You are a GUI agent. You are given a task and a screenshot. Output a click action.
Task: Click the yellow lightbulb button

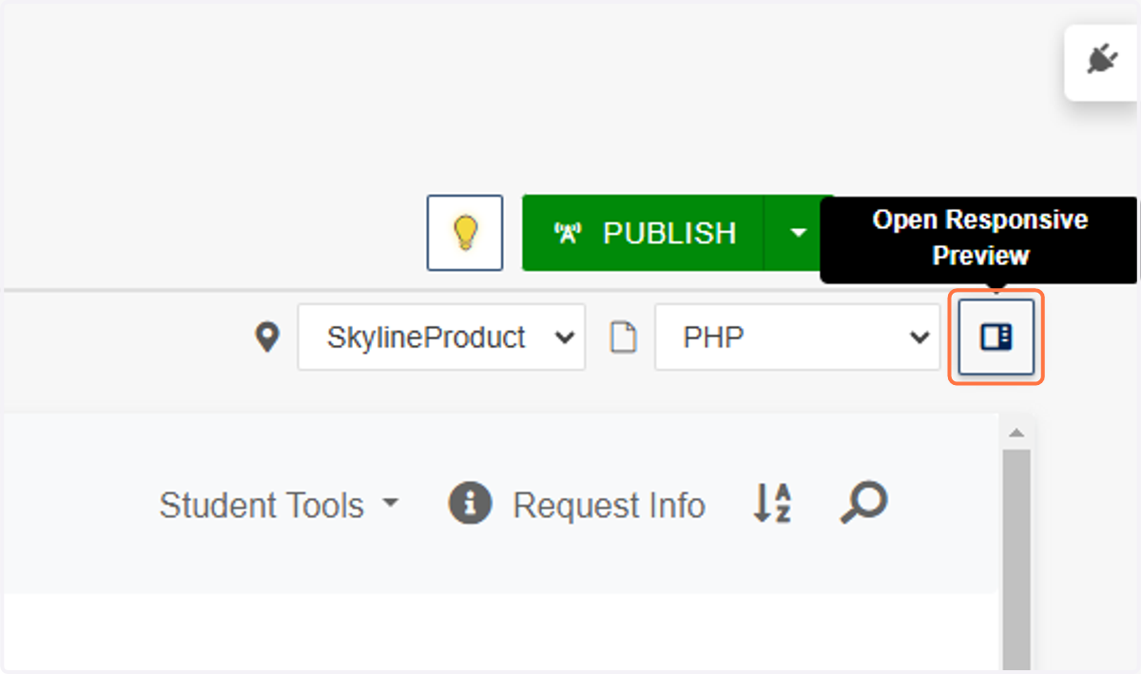(x=465, y=233)
